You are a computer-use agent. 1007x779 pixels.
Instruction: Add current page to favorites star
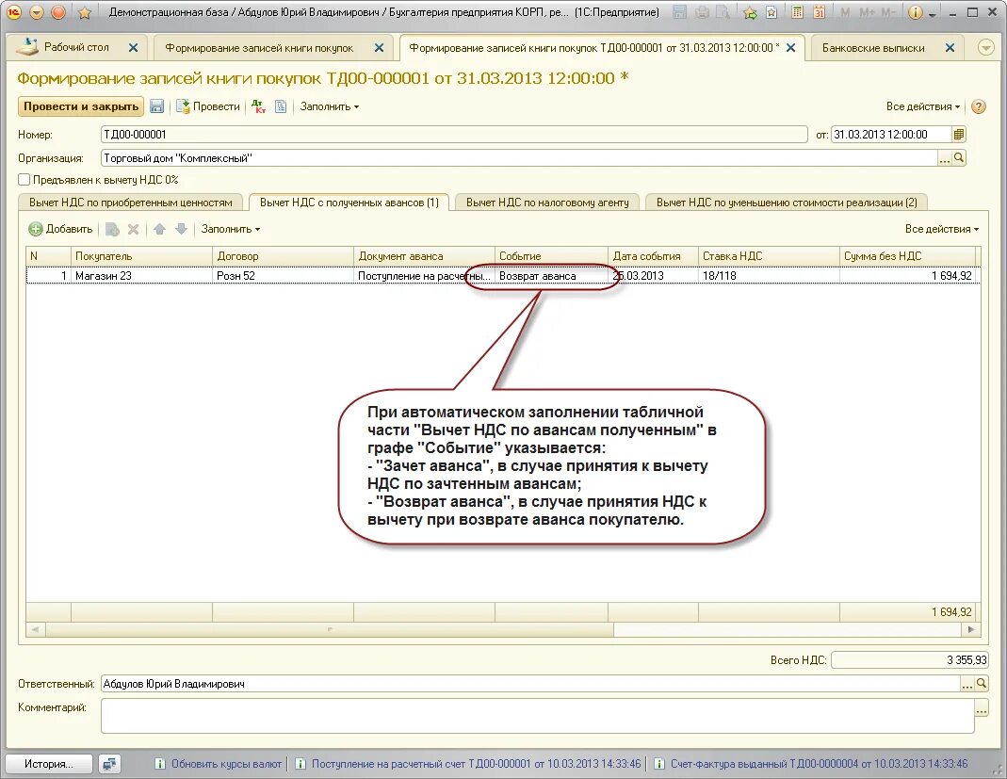pyautogui.click(x=84, y=13)
